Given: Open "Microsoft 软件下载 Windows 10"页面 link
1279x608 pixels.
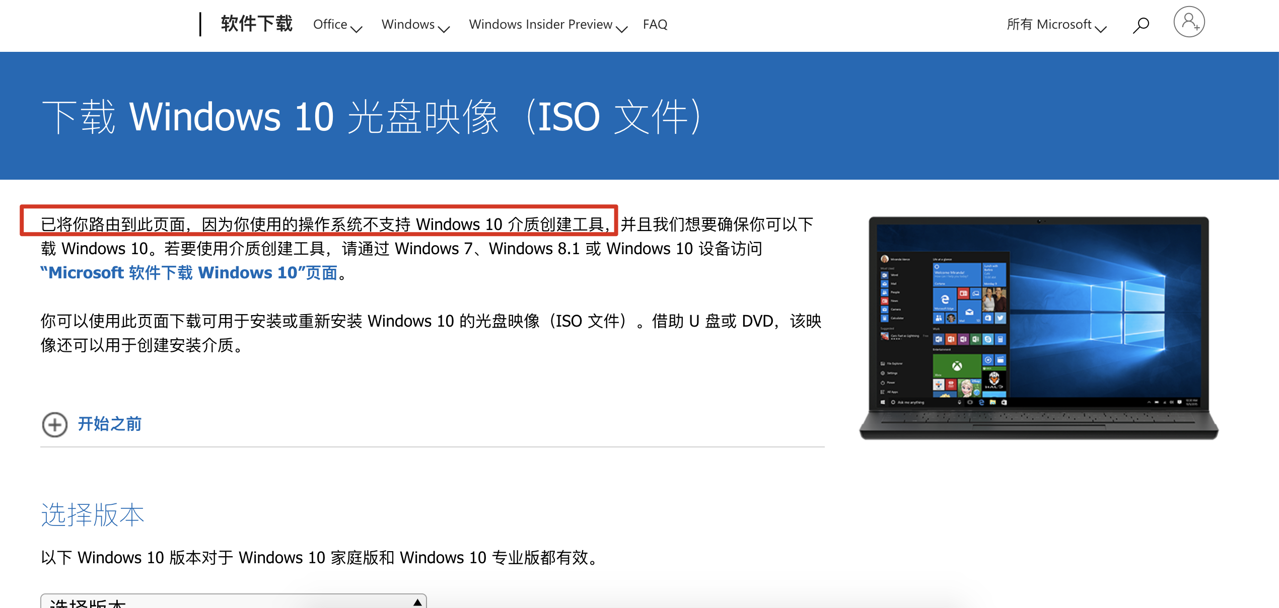Looking at the screenshot, I should pyautogui.click(x=189, y=273).
